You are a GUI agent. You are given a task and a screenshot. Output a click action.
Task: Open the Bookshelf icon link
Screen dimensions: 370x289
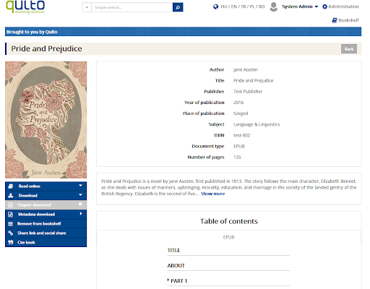[x=335, y=20]
